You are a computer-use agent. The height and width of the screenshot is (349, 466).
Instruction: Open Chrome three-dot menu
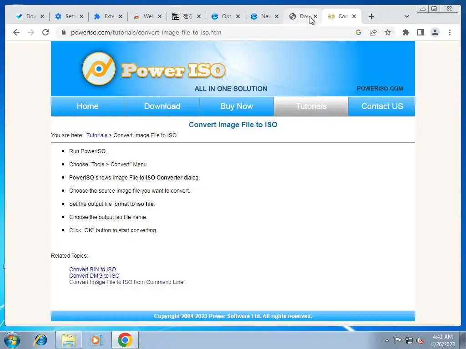point(450,32)
